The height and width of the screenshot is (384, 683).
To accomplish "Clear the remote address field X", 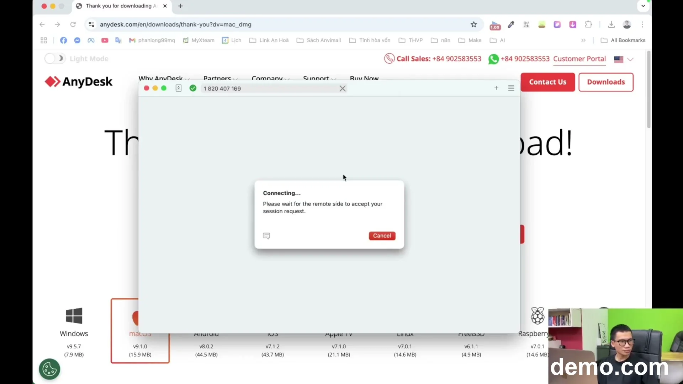I will tap(343, 89).
